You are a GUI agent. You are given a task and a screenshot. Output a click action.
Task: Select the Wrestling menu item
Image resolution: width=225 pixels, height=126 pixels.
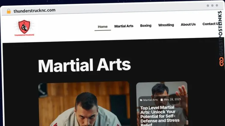[x=166, y=25]
